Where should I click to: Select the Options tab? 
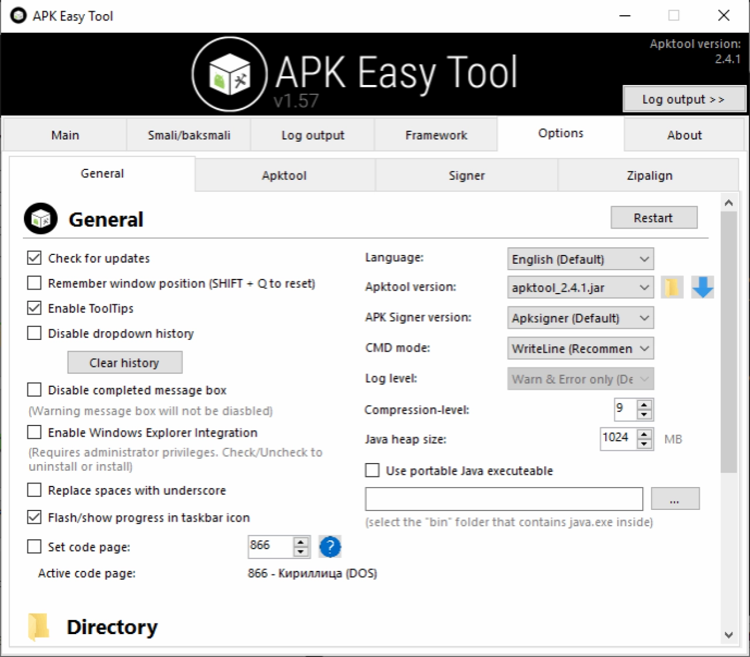click(x=561, y=133)
